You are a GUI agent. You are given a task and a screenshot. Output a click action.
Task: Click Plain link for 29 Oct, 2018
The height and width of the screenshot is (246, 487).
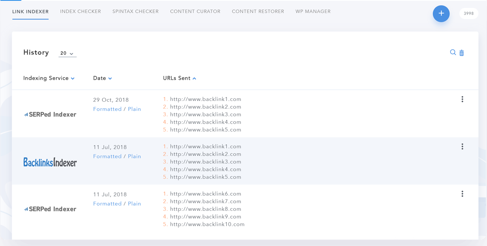pyautogui.click(x=134, y=109)
